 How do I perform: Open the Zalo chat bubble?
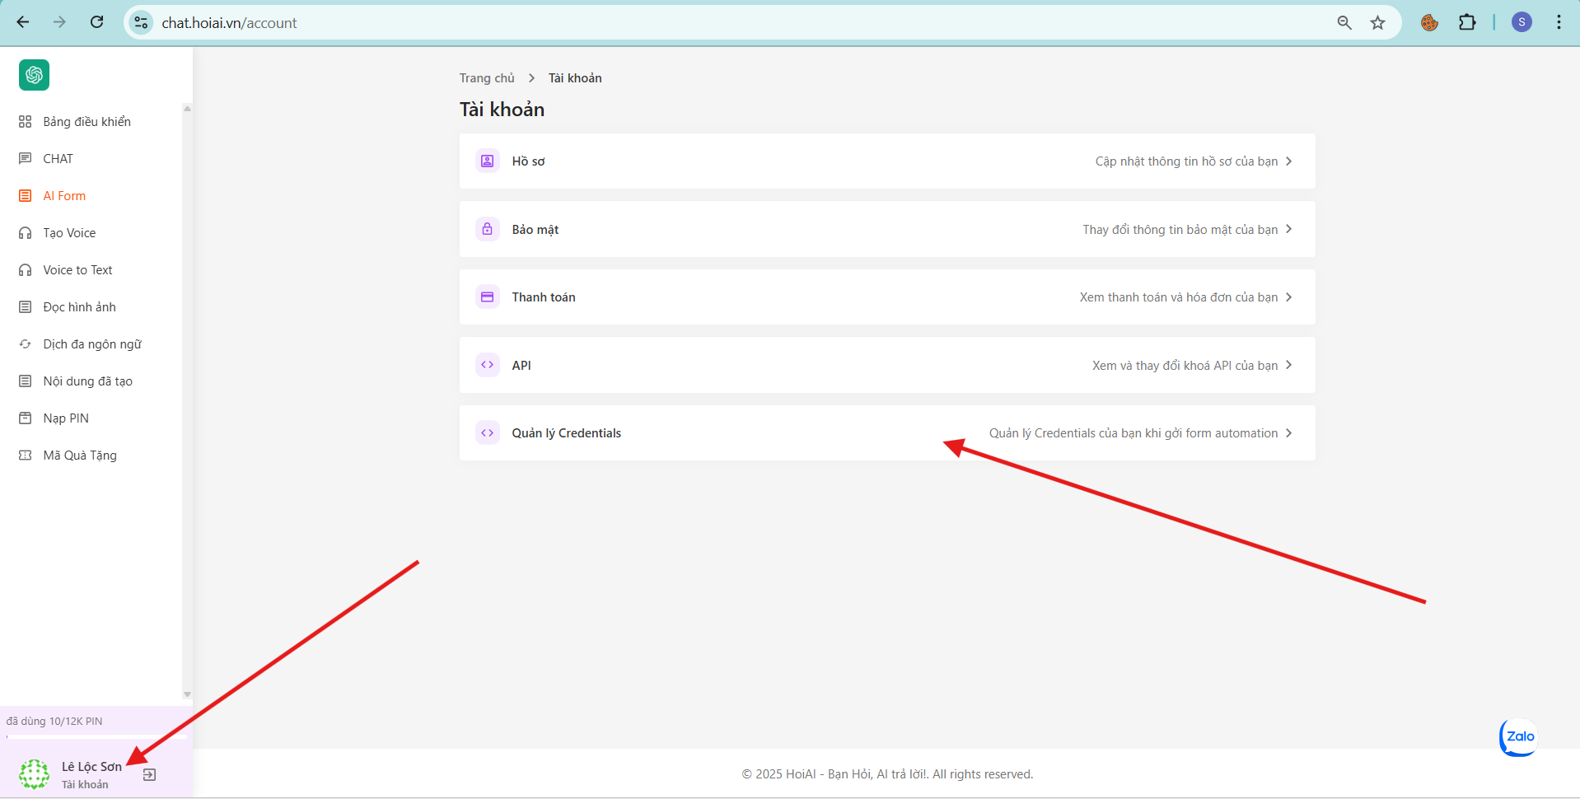pos(1518,736)
